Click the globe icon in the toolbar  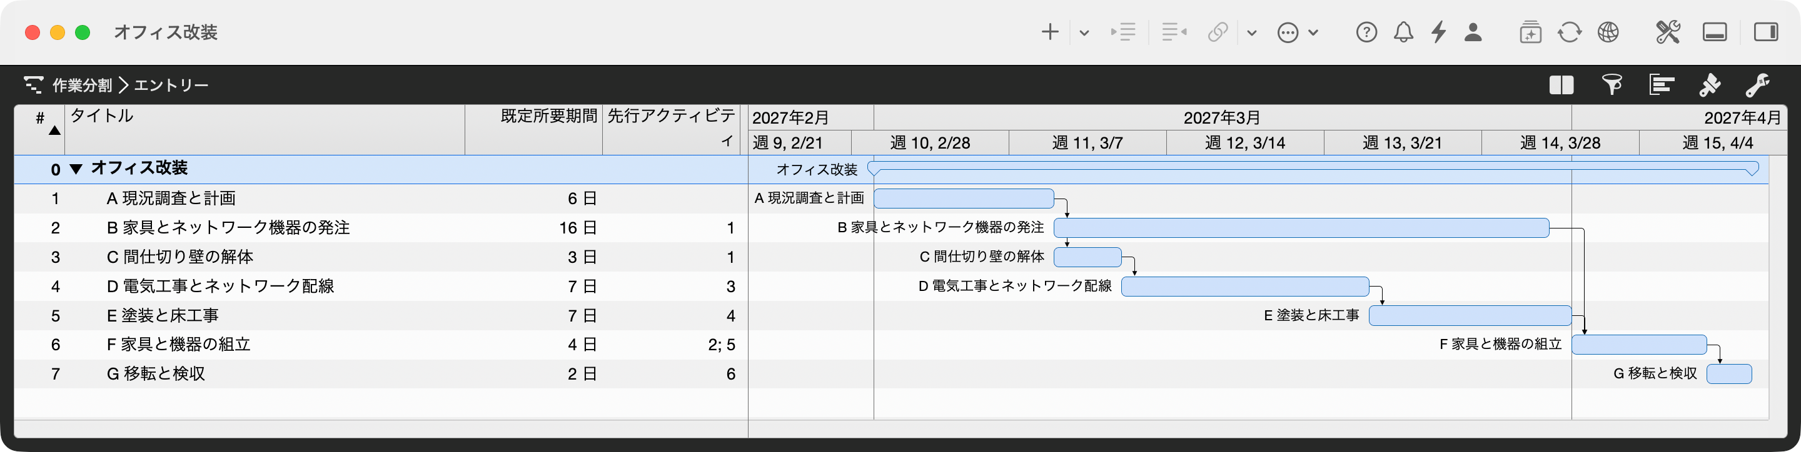pos(1608,32)
